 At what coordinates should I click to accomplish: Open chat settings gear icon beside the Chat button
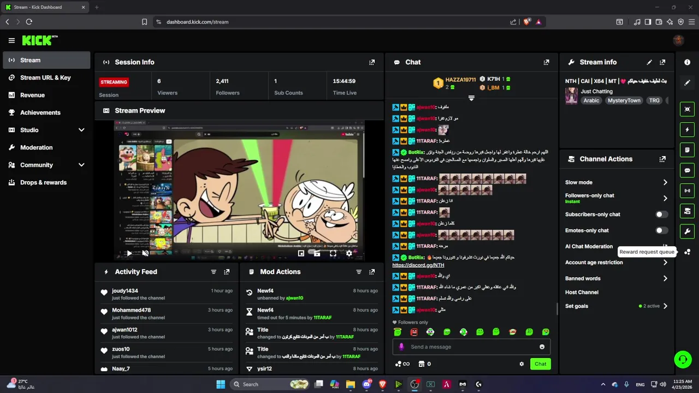click(522, 364)
